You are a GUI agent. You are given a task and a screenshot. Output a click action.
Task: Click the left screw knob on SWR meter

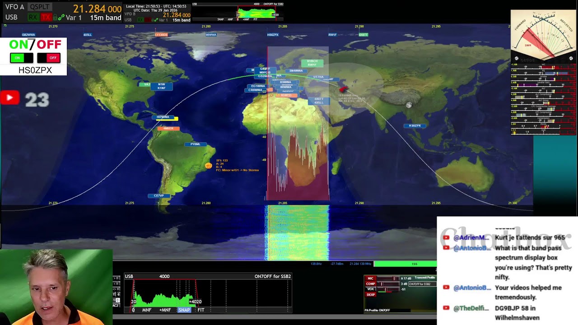517,58
